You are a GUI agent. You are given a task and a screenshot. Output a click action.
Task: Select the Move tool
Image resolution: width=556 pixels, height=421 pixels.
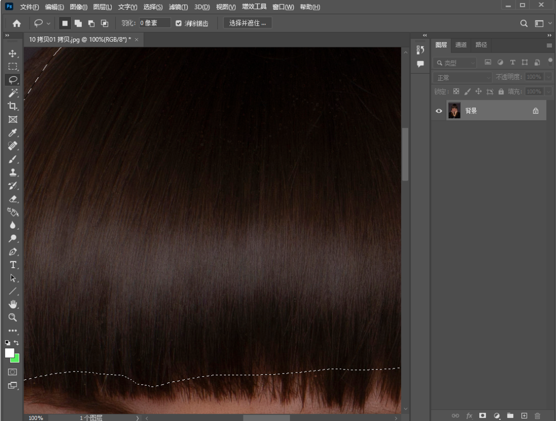pos(13,54)
